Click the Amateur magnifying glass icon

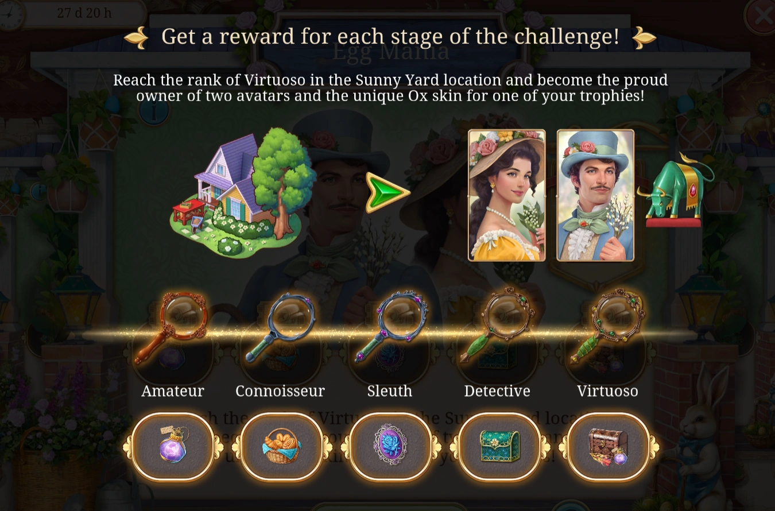pos(172,328)
